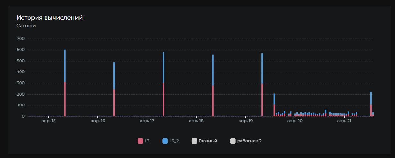The height and width of the screenshot is (158, 395).
Task: Click the апр. 15 x-axis date label
Action: tap(48, 121)
